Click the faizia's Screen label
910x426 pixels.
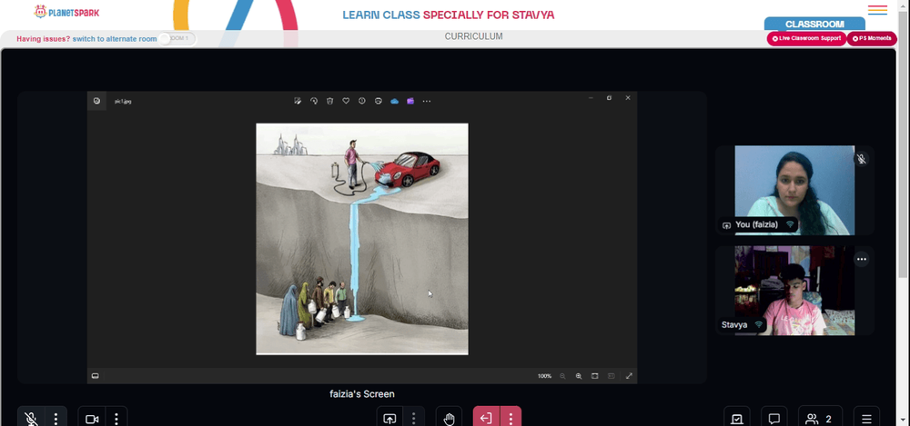tap(362, 394)
